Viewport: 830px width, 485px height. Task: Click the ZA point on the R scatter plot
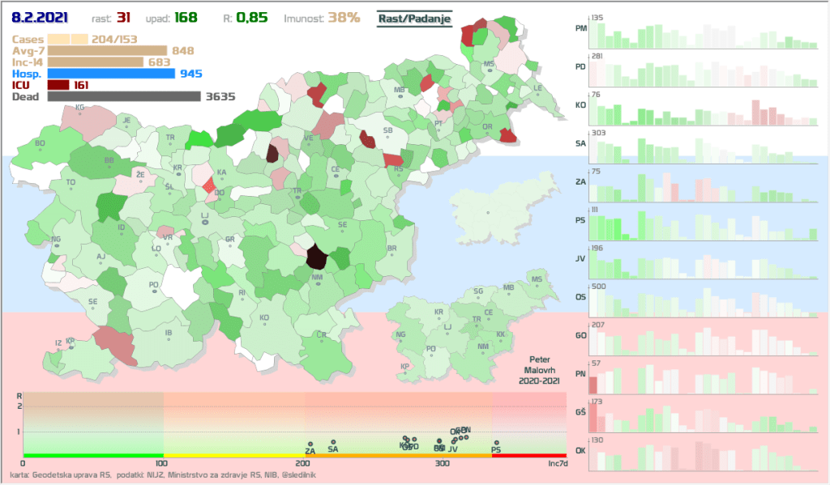pos(310,444)
